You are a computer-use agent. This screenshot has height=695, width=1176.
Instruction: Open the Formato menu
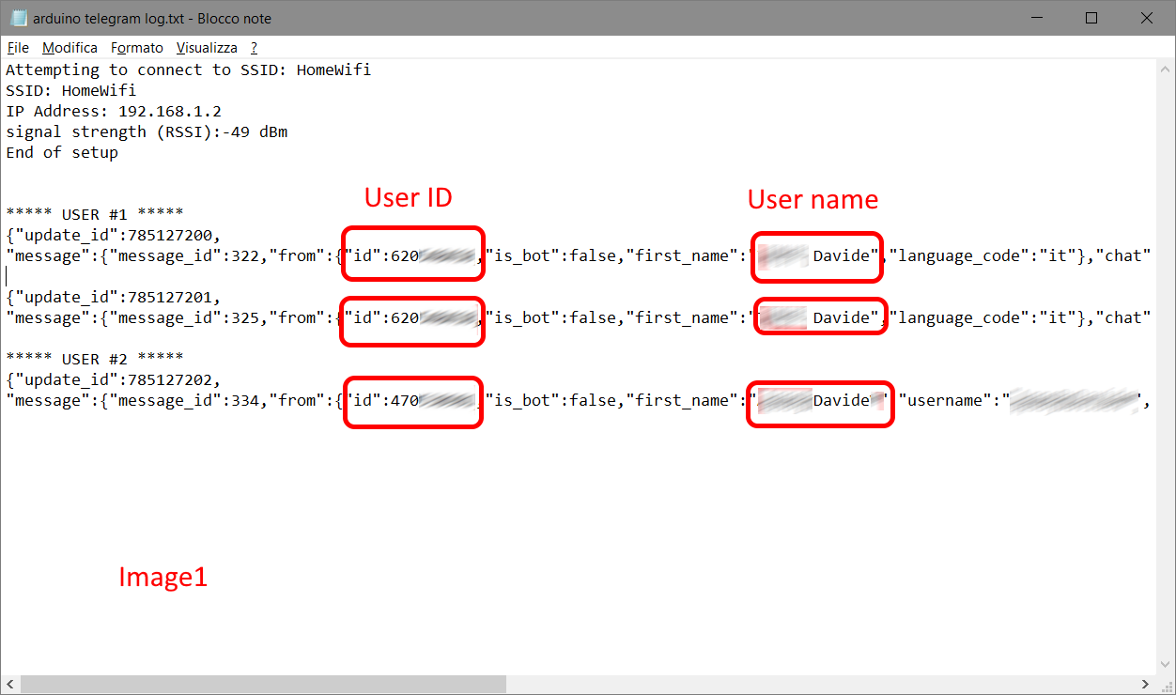click(x=136, y=48)
